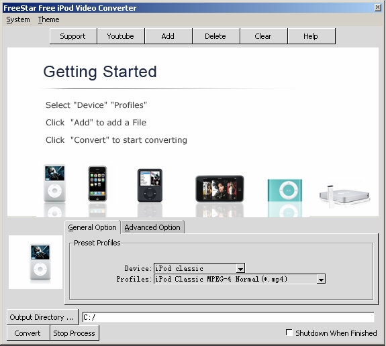Viewport: 386px width, 346px height.
Task: Expand the Device dropdown arrow
Action: pyautogui.click(x=240, y=268)
